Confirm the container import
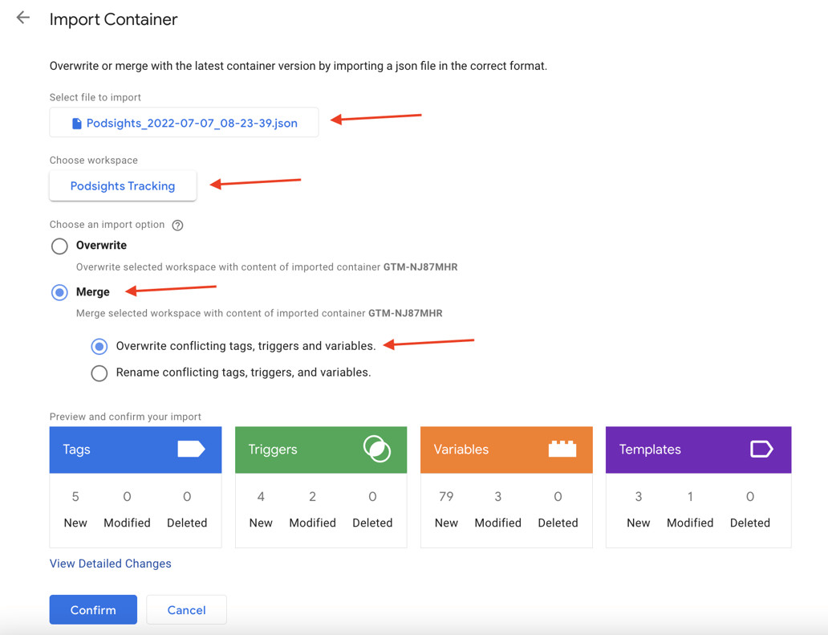828x635 pixels. pyautogui.click(x=93, y=609)
